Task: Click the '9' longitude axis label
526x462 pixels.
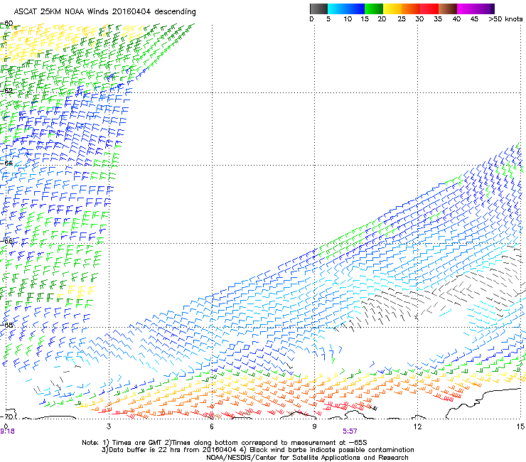Action: pos(314,426)
